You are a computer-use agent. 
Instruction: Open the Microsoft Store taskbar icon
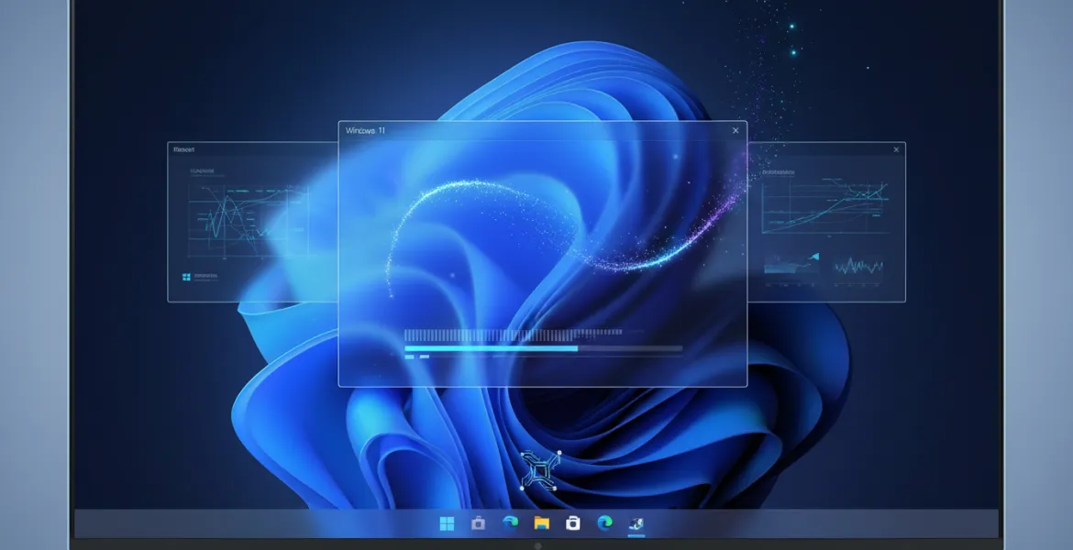(x=574, y=523)
